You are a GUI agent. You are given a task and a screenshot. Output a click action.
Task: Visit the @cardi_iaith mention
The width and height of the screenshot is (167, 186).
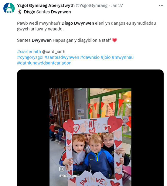point(53,52)
